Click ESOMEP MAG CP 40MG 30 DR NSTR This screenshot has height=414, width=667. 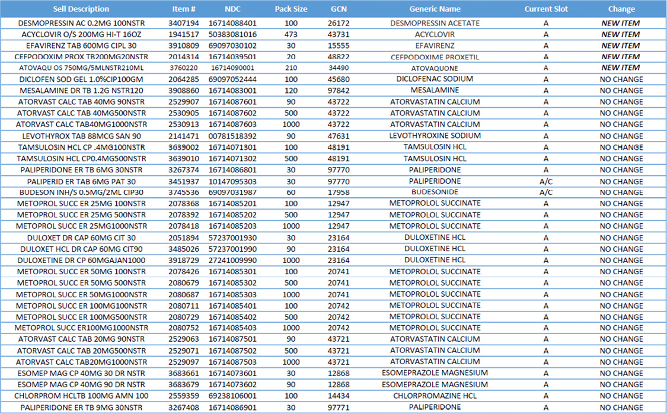81,373
